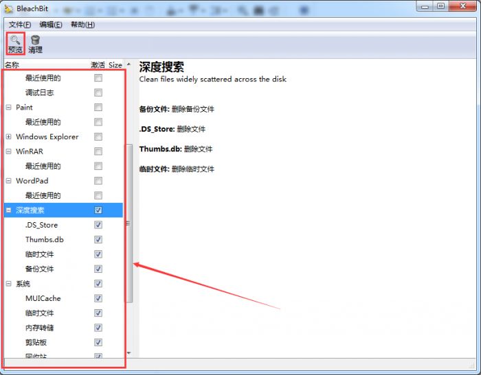
Task: Uncheck the MUICache checkbox
Action: (x=98, y=298)
